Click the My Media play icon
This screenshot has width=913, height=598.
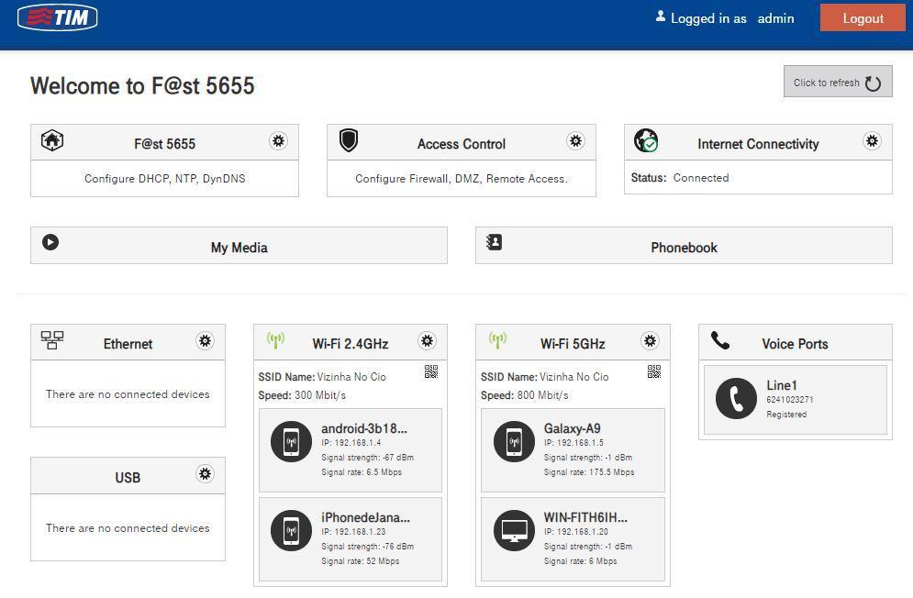pyautogui.click(x=50, y=242)
